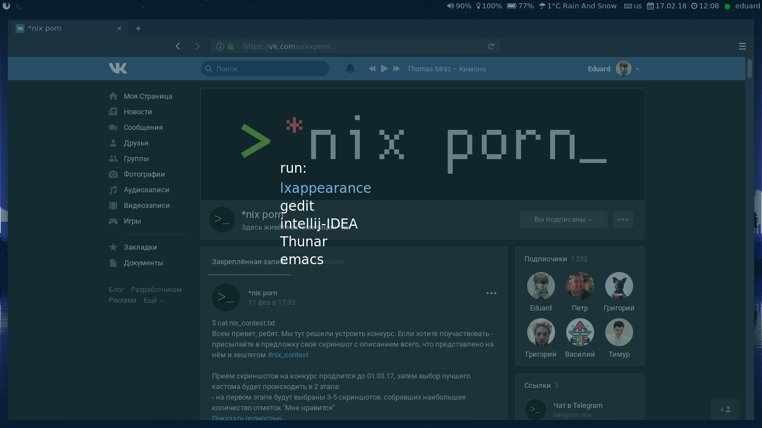Close the *nix porn browser tab
This screenshot has width=762, height=428.
[x=119, y=28]
